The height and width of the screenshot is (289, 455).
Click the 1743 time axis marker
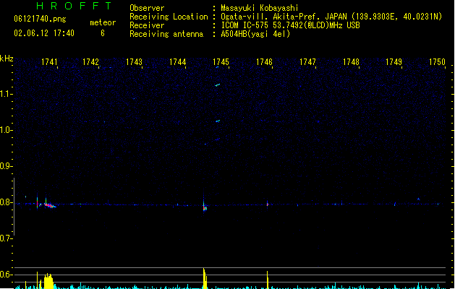click(x=134, y=62)
